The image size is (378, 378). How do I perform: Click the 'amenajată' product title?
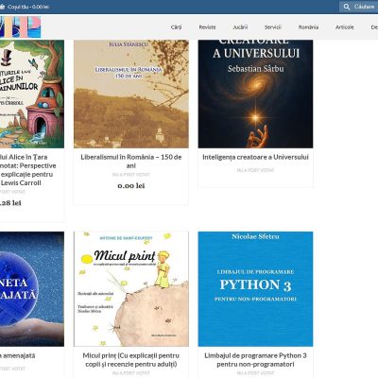18,355
